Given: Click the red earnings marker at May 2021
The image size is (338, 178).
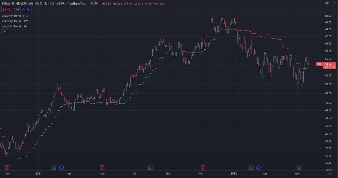Looking at the screenshot, I should pos(102,168).
